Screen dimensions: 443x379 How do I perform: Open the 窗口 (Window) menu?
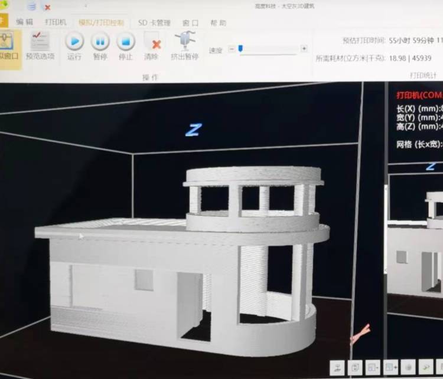coord(190,22)
